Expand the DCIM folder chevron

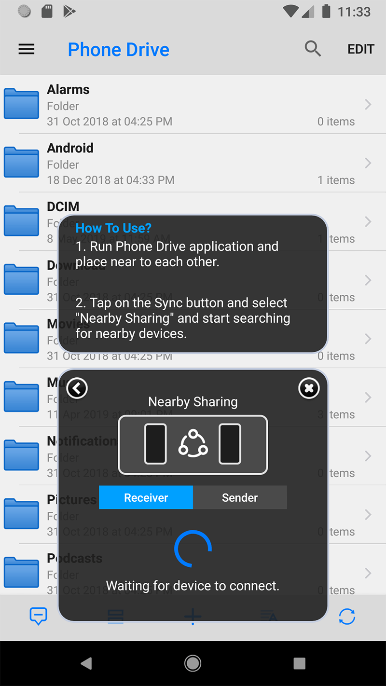368,221
